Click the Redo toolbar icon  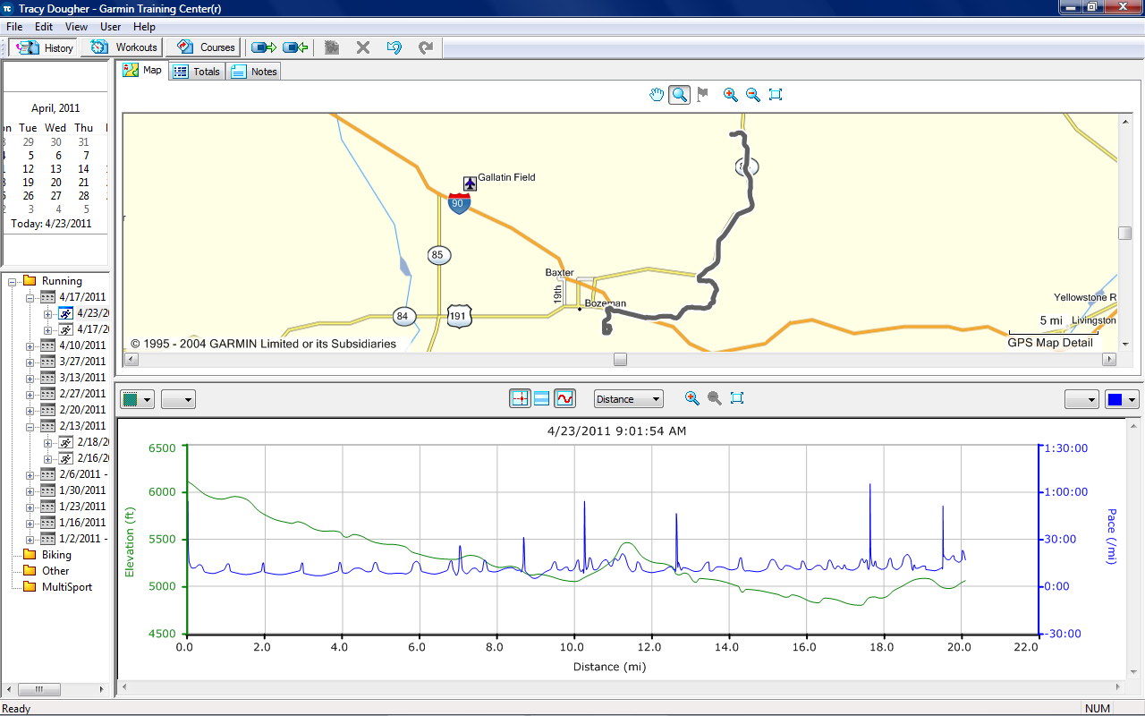[426, 47]
